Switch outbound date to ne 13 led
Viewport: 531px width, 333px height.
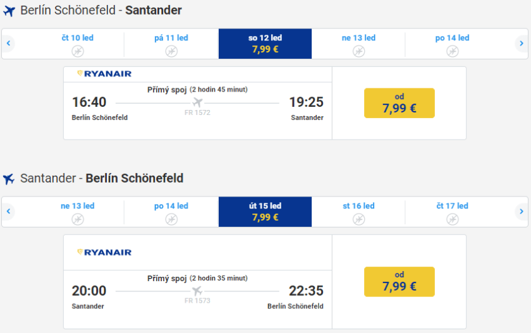coord(358,44)
